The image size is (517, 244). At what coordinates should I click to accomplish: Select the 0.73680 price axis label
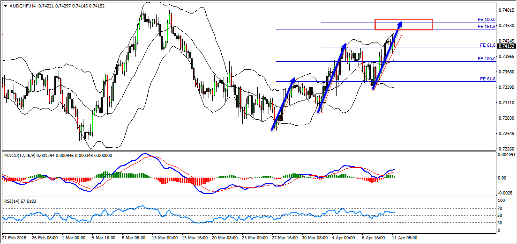(x=506, y=72)
